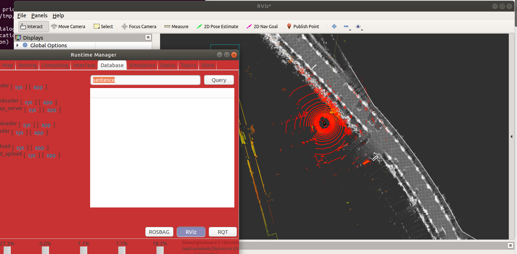Screen dimensions: 517x254
Task: Minimize the Runtime Manager window
Action: (x=219, y=55)
